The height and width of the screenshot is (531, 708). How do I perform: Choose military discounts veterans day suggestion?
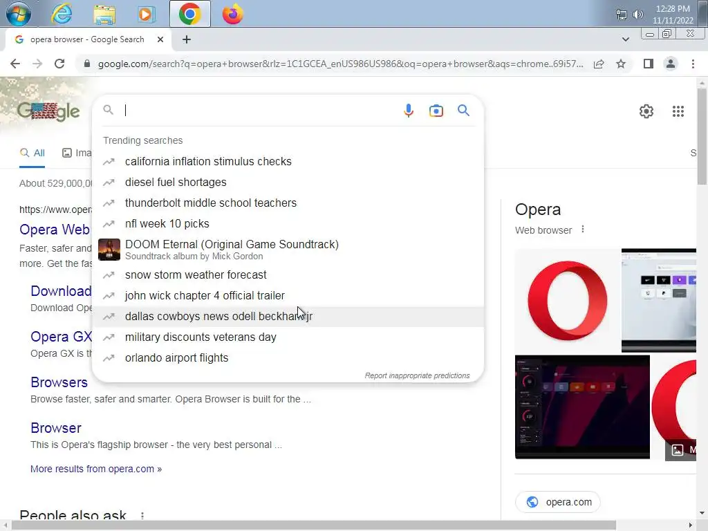pyautogui.click(x=288, y=337)
